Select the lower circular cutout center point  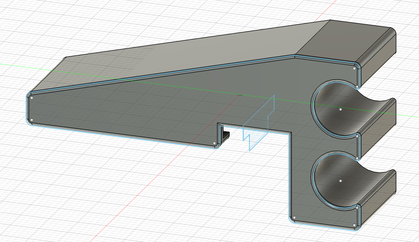pos(340,180)
